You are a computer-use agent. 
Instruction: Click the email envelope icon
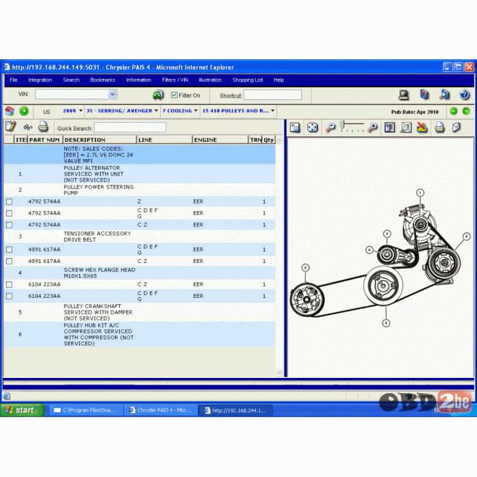[x=456, y=127]
